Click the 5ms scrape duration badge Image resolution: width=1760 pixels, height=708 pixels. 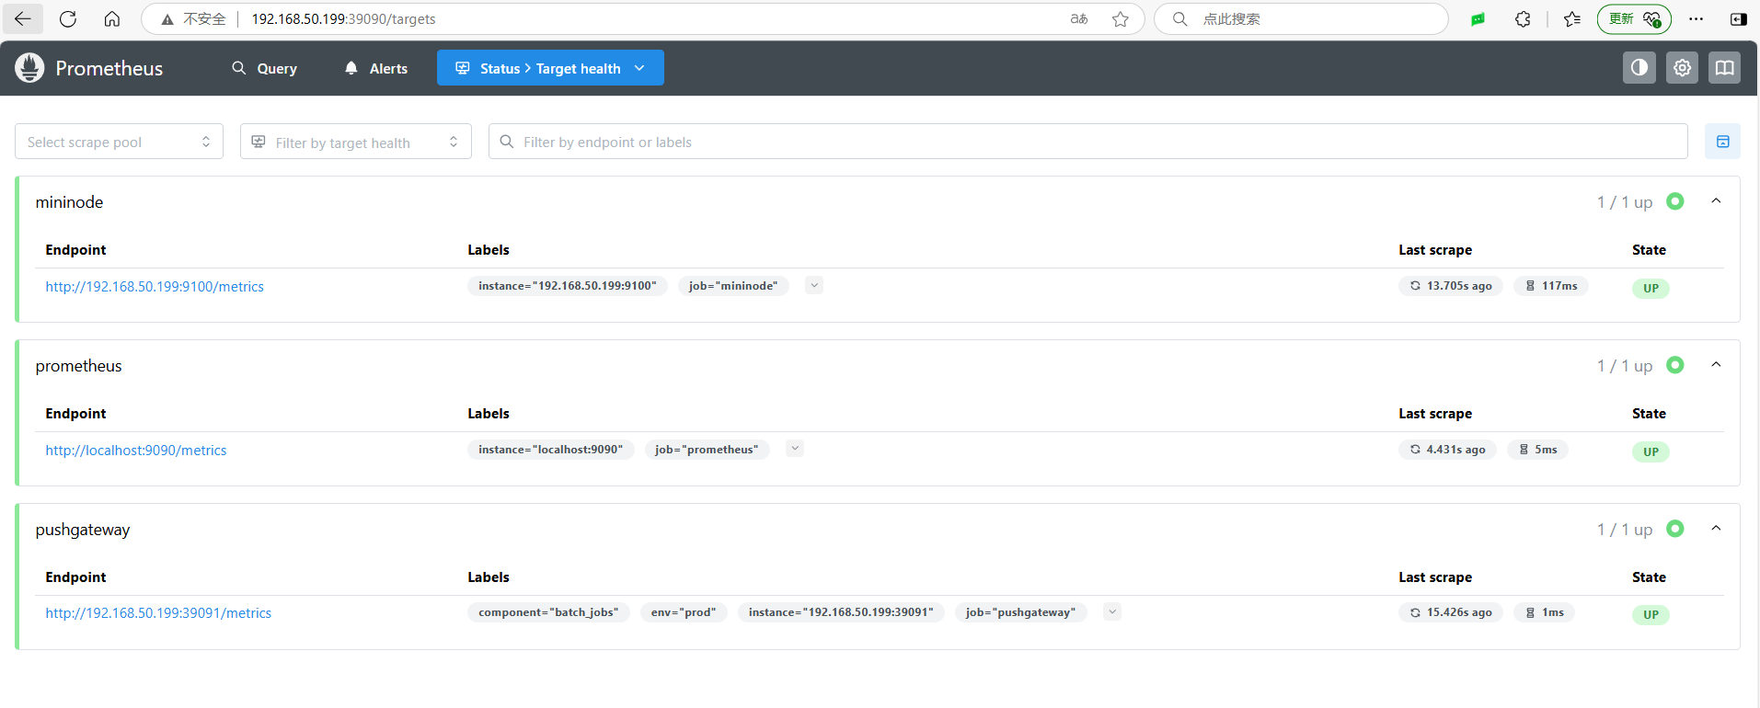(1538, 450)
